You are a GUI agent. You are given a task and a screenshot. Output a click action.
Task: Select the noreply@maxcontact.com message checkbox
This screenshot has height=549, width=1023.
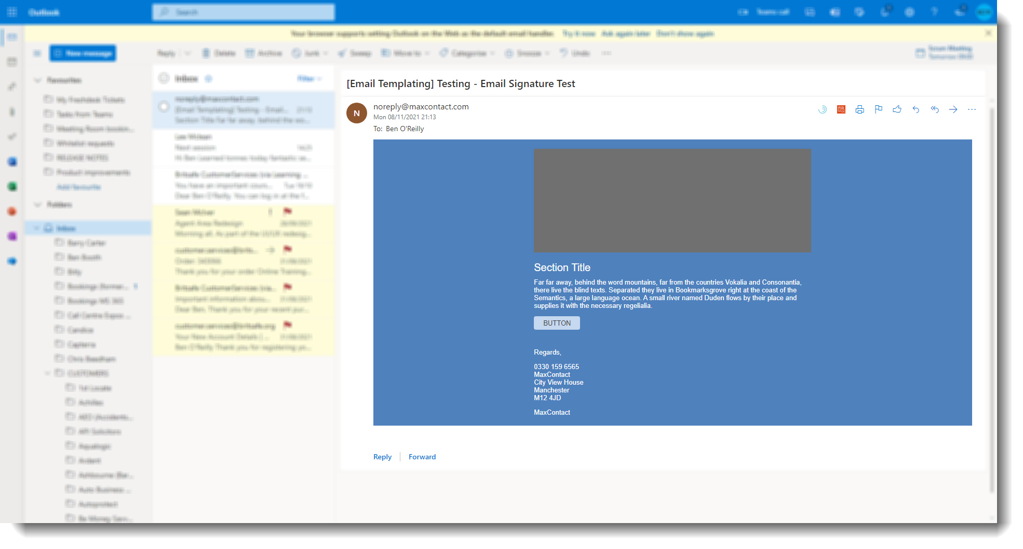pos(164,107)
